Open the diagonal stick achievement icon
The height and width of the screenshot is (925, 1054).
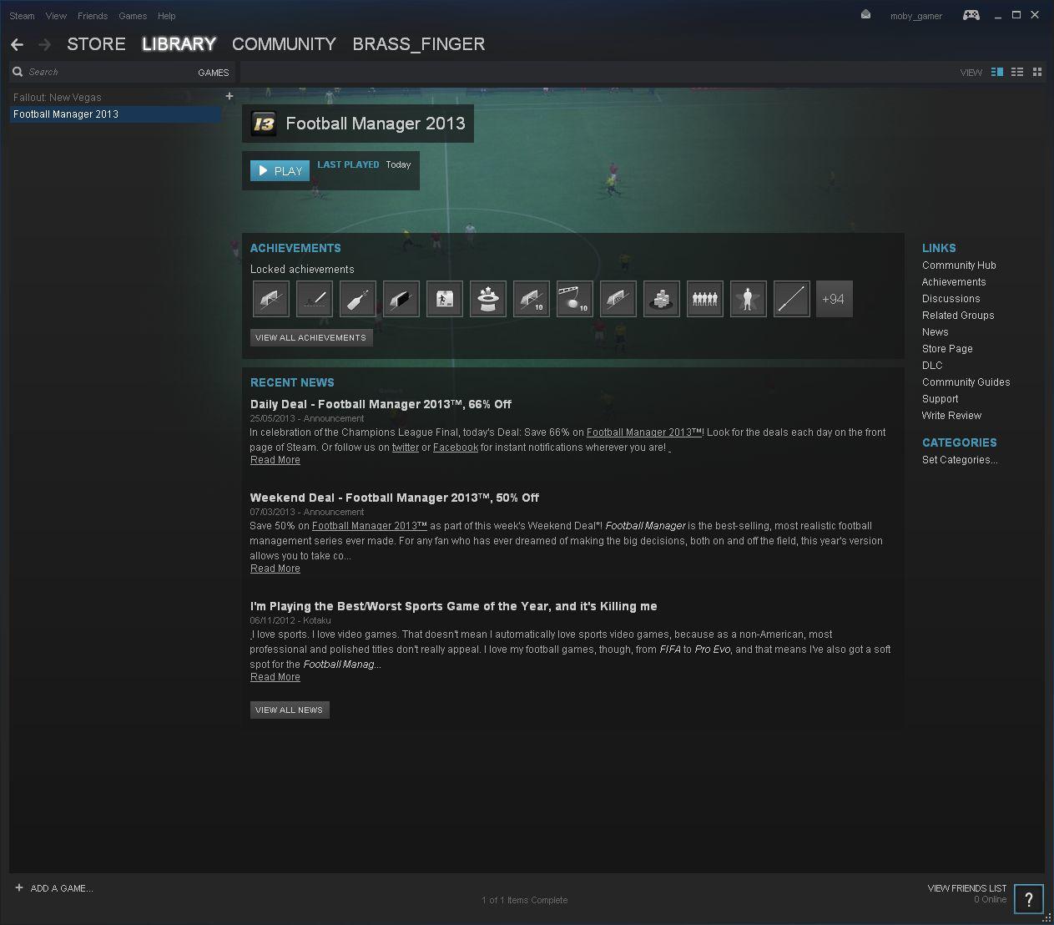click(x=792, y=299)
